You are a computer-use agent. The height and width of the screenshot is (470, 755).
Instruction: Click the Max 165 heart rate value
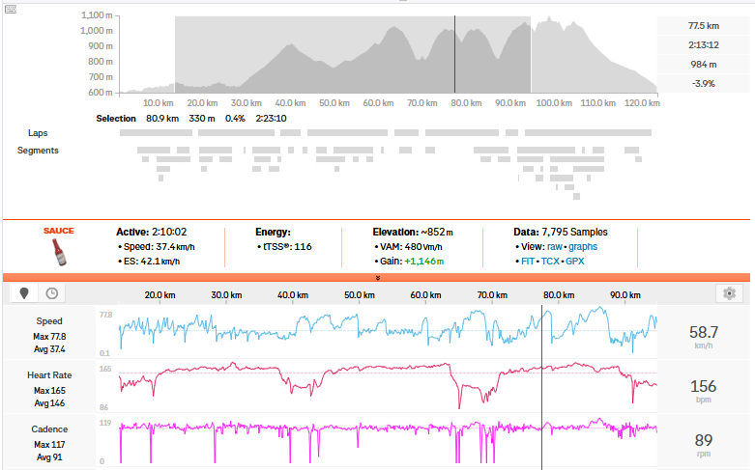coord(49,391)
